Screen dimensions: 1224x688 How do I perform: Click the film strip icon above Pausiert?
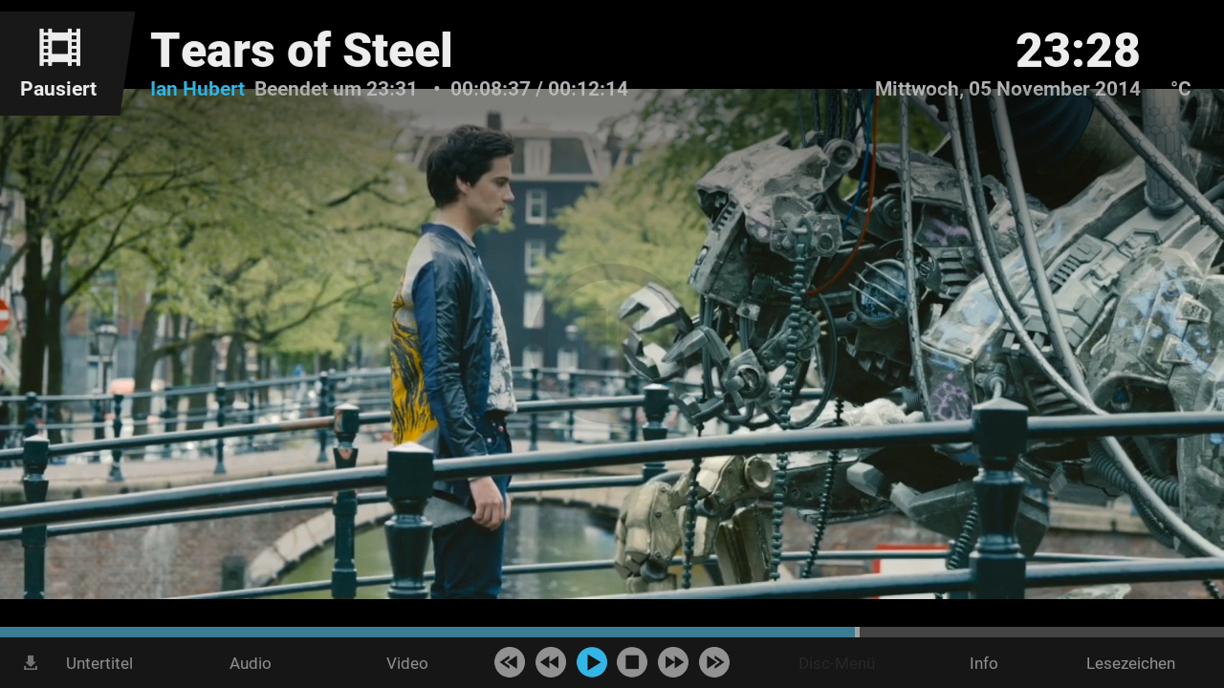59,47
